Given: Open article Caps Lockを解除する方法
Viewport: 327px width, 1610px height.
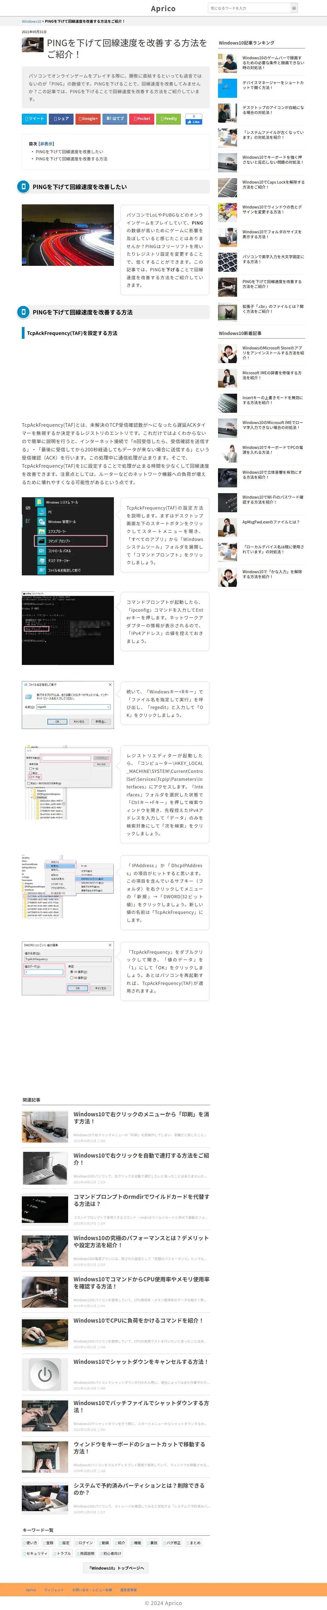Looking at the screenshot, I should 273,184.
